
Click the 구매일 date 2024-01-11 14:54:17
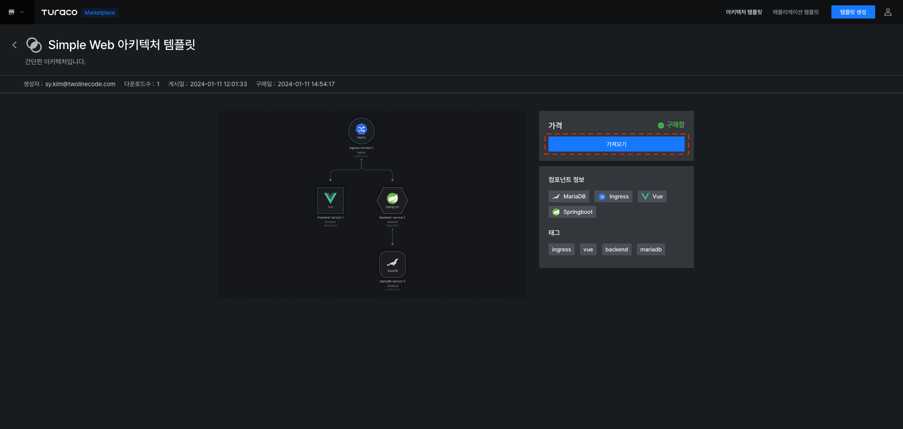tap(306, 84)
